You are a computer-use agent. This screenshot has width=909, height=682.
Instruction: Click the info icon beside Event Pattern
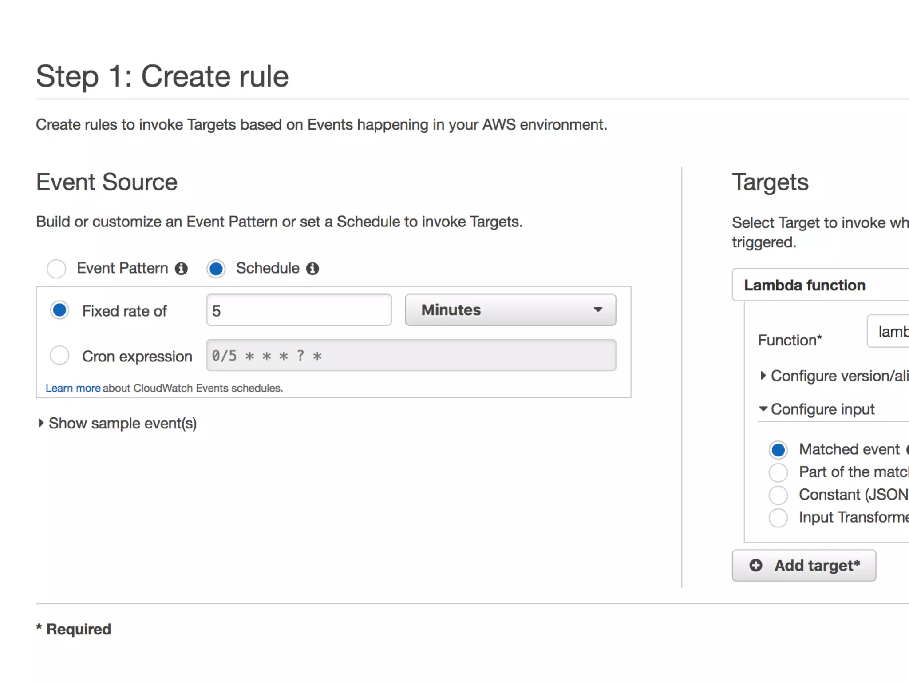click(x=181, y=269)
